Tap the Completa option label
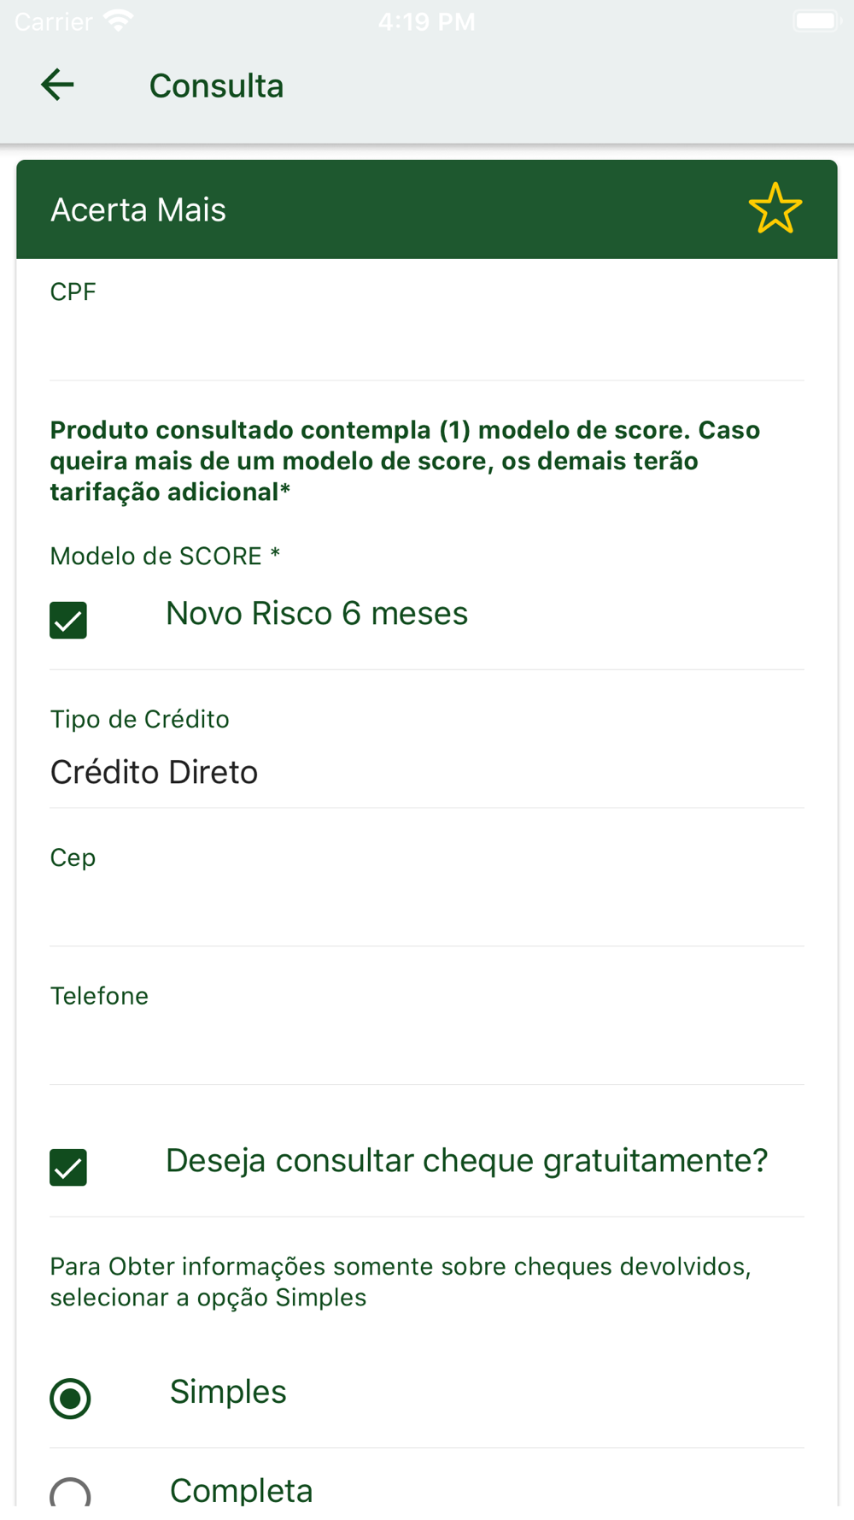 point(242,1490)
